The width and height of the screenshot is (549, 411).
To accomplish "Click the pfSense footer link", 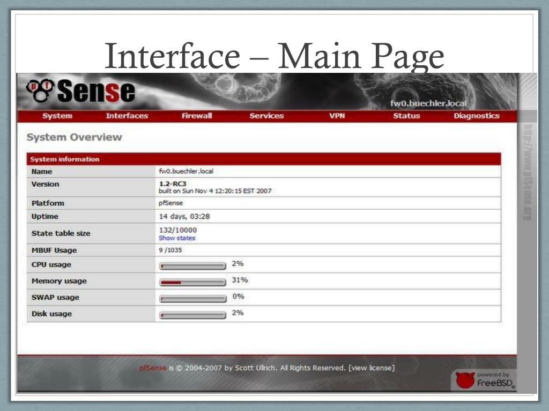I will [x=153, y=368].
